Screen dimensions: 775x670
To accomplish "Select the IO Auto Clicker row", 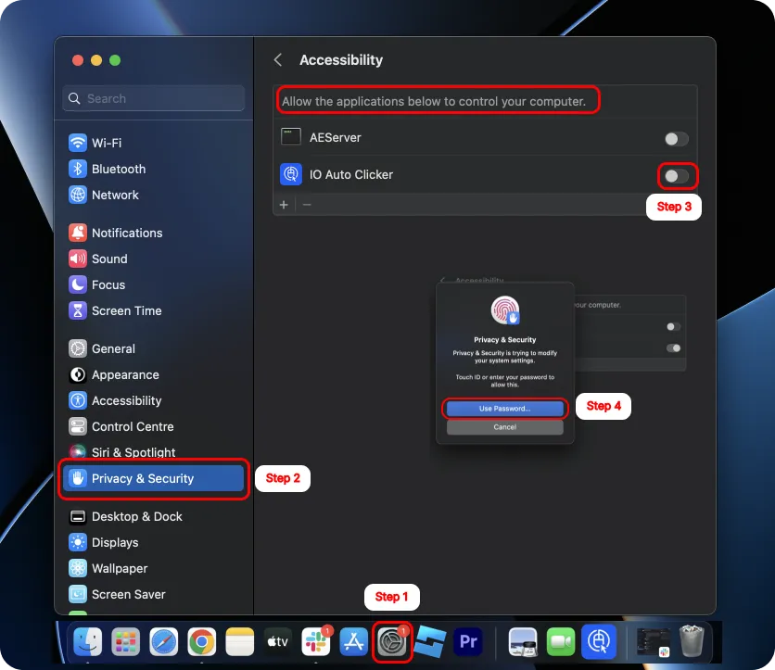I will tap(484, 174).
